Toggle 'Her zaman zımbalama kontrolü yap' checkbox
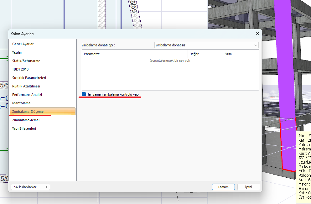Image resolution: width=311 pixels, height=204 pixels. pyautogui.click(x=84, y=94)
